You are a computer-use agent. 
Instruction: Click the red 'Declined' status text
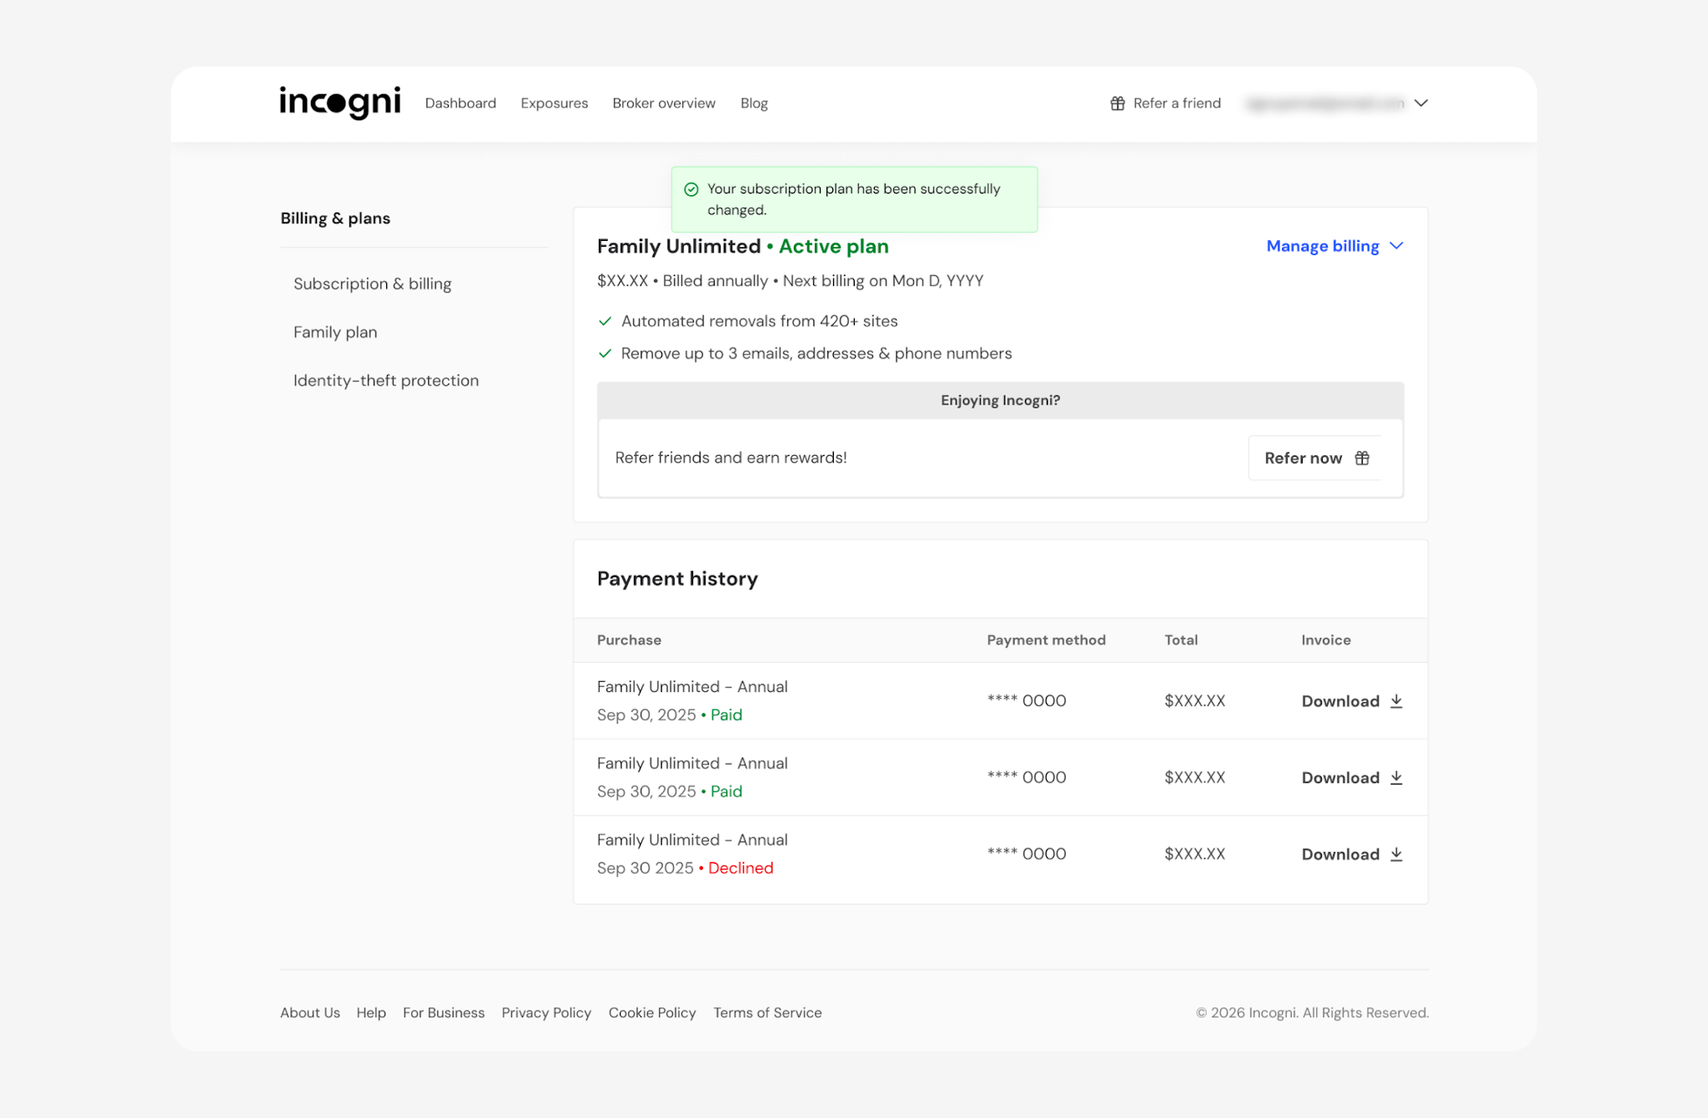741,868
